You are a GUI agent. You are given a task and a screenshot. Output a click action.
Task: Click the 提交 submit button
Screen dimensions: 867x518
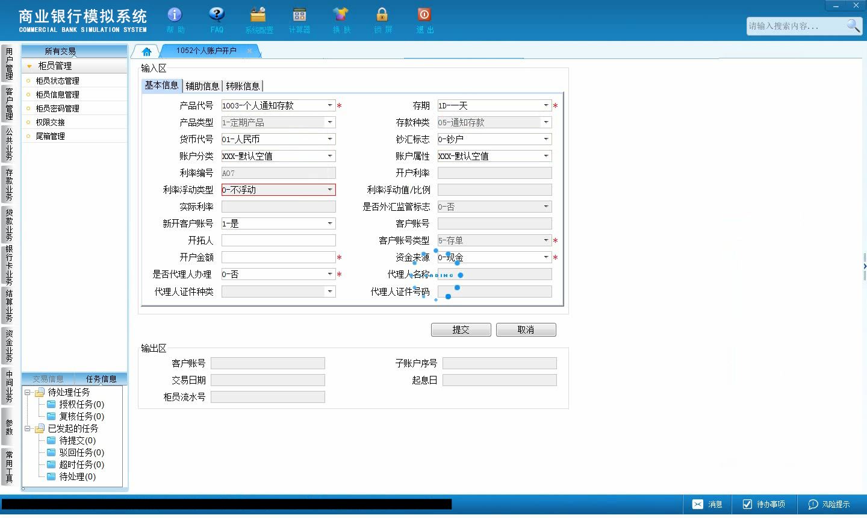(461, 330)
